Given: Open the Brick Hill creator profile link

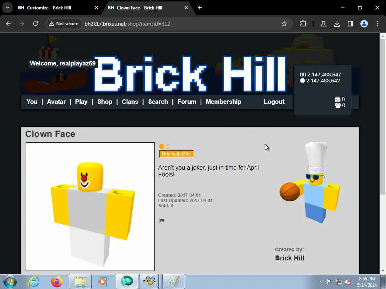Looking at the screenshot, I should pyautogui.click(x=289, y=258).
